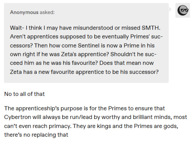Click the word 'SMTH.' in the ask
The height and width of the screenshot is (141, 194).
pos(151,28)
